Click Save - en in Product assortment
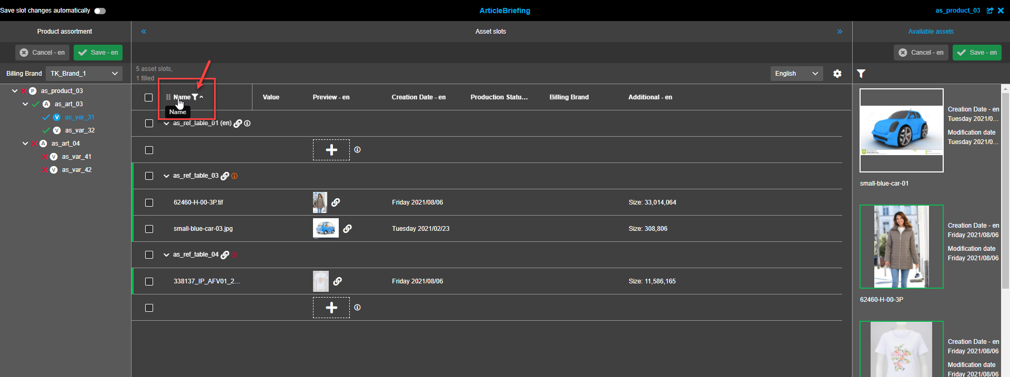The height and width of the screenshot is (377, 1010). pos(98,53)
